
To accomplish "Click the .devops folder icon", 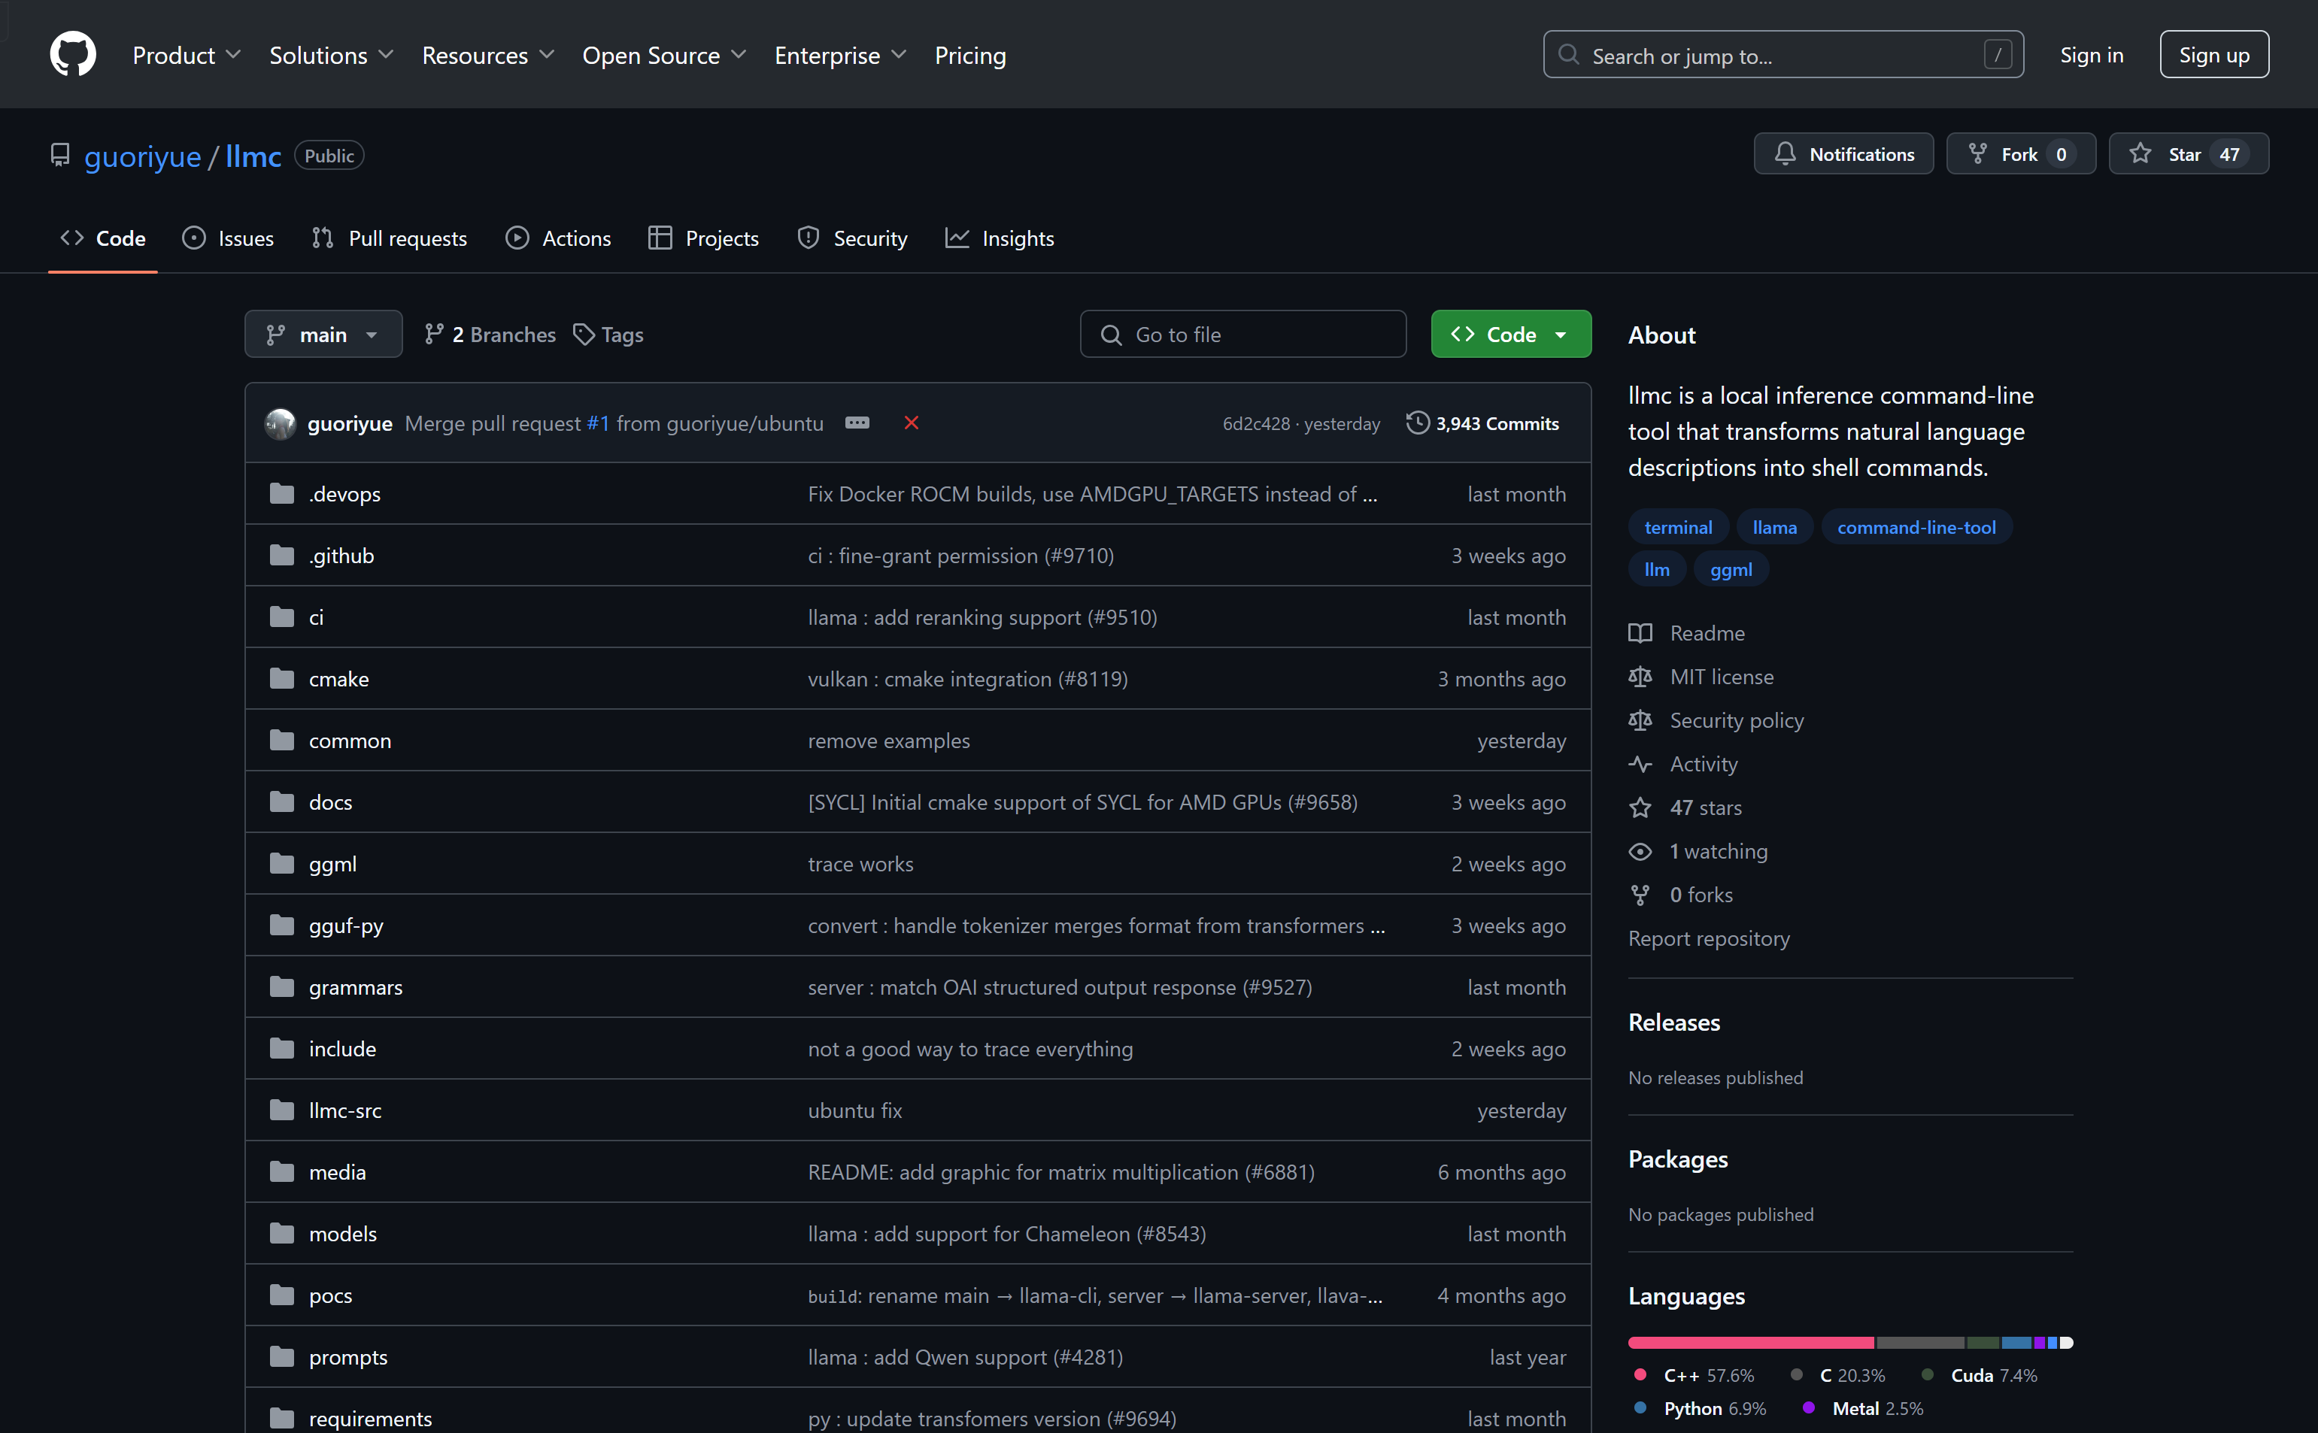I will point(281,493).
